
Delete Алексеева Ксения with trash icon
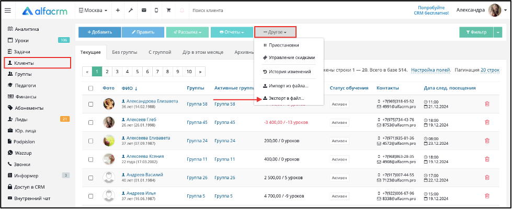(487, 159)
